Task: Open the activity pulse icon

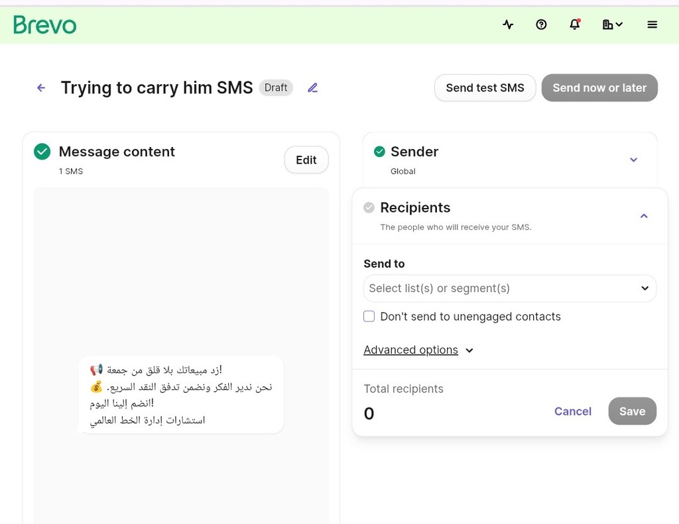Action: (508, 25)
